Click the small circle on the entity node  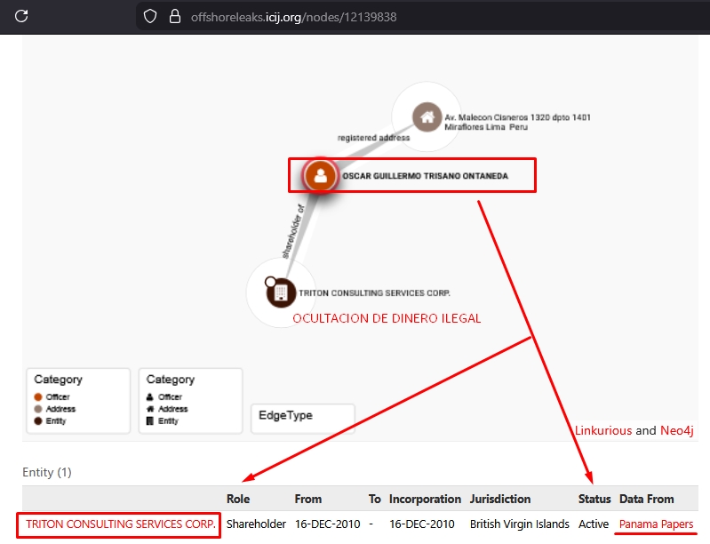269,282
